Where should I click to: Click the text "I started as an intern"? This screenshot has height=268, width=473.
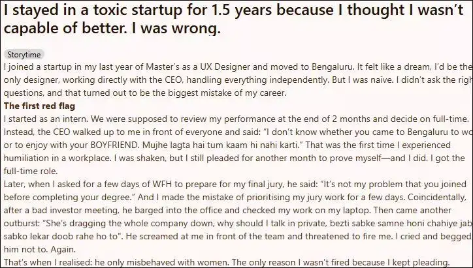[x=46, y=119]
